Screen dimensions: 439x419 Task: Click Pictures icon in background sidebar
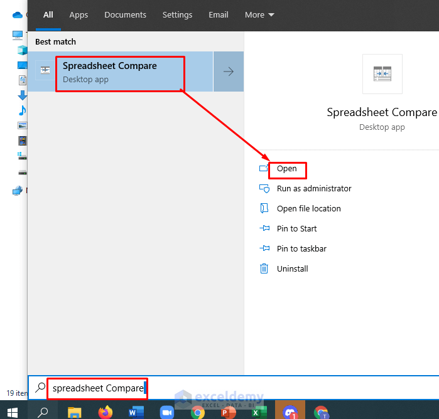coord(23,125)
